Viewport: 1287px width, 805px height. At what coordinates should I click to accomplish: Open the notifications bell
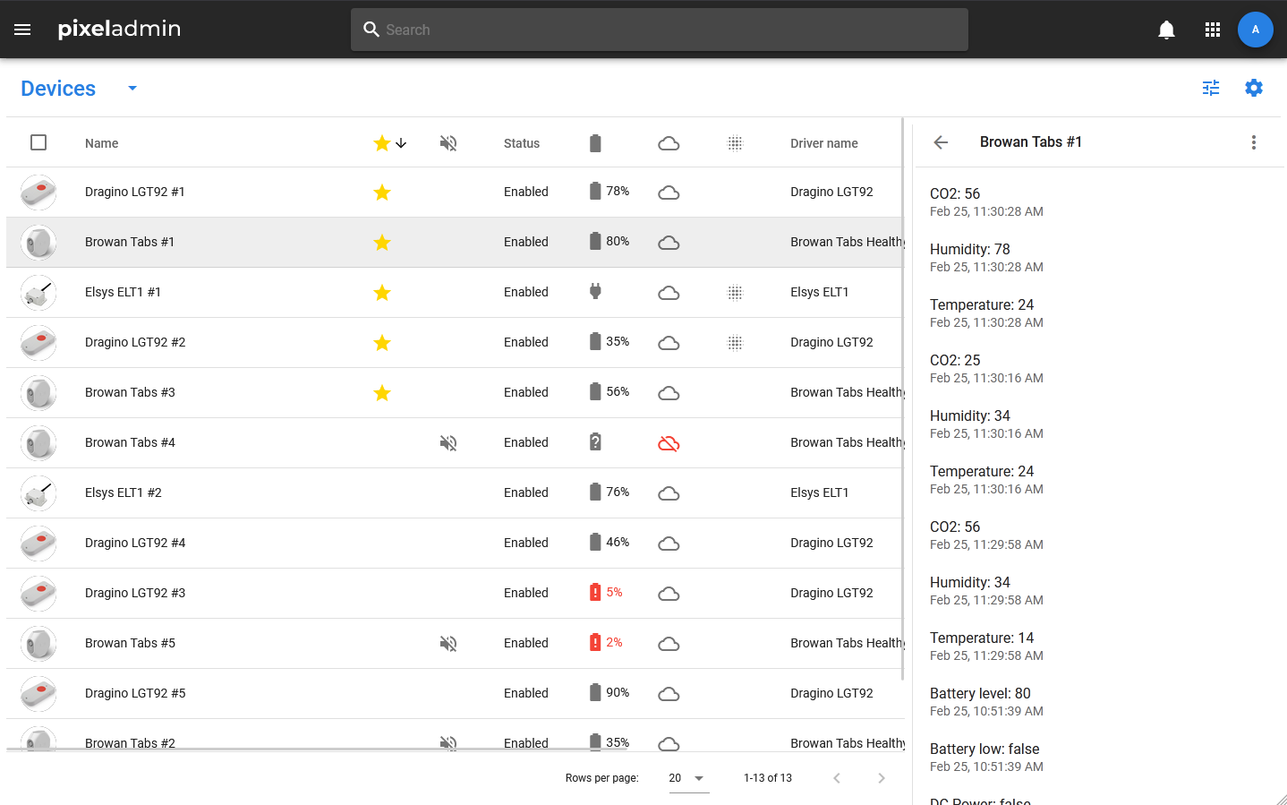pos(1166,30)
